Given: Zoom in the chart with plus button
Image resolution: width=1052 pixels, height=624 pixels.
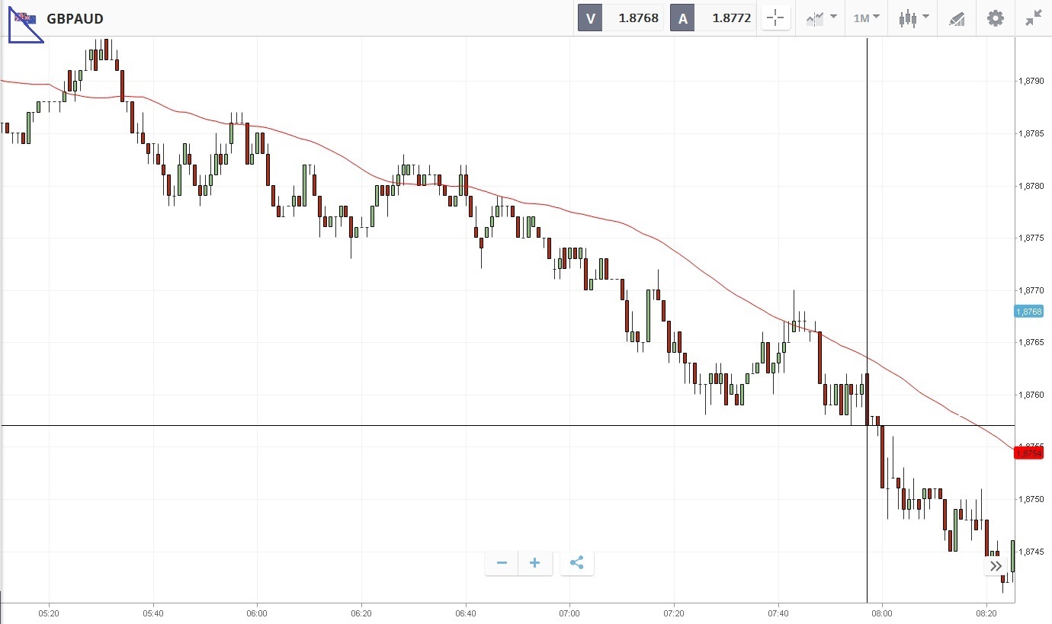Looking at the screenshot, I should pyautogui.click(x=535, y=563).
